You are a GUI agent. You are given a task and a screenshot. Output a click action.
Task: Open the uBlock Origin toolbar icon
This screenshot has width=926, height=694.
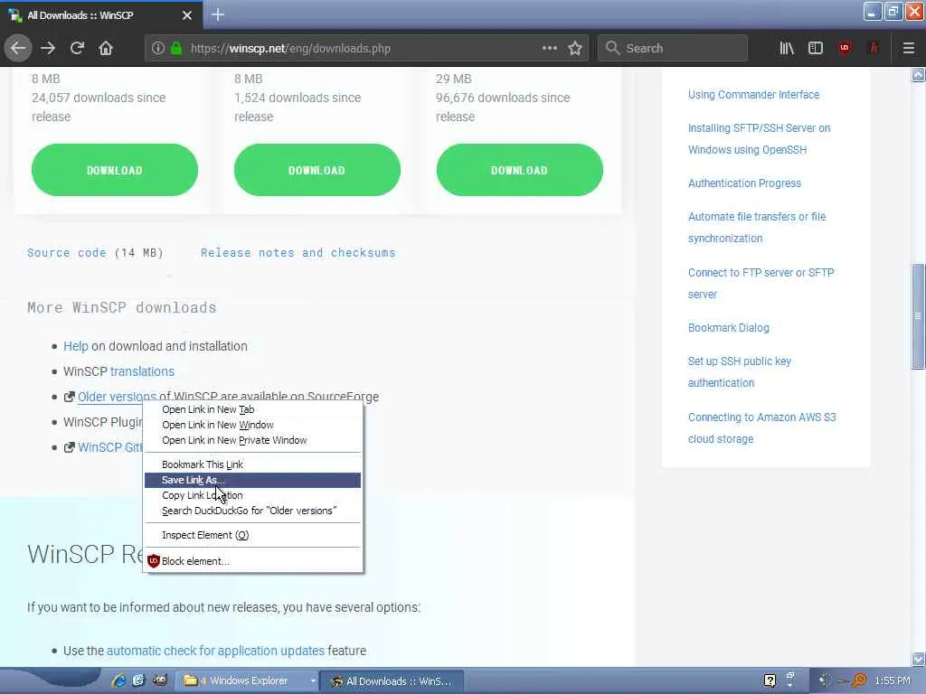tap(845, 48)
